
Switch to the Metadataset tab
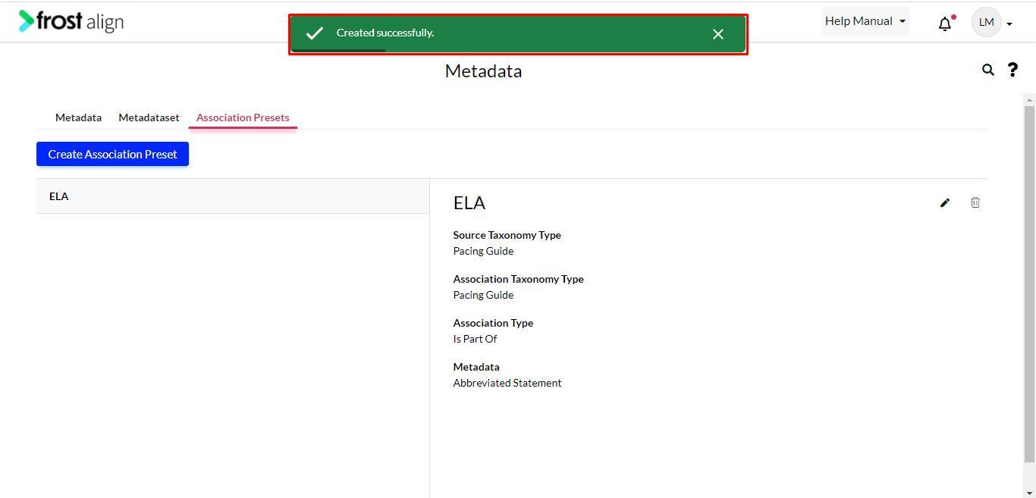coord(149,117)
